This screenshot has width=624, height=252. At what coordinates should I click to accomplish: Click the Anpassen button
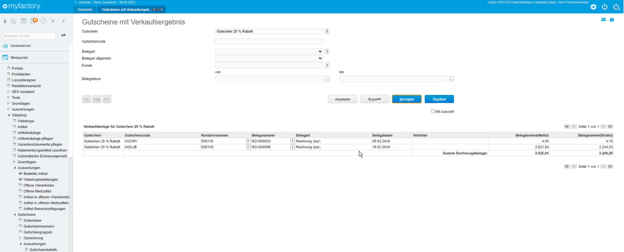coord(342,99)
